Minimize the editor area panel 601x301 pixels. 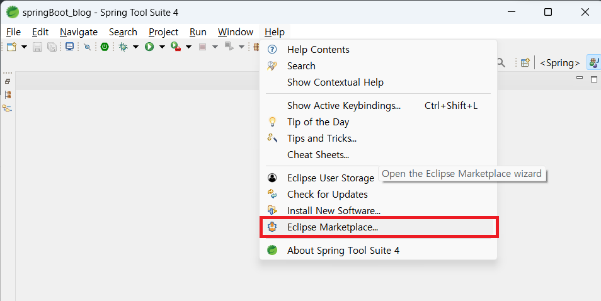pyautogui.click(x=580, y=78)
